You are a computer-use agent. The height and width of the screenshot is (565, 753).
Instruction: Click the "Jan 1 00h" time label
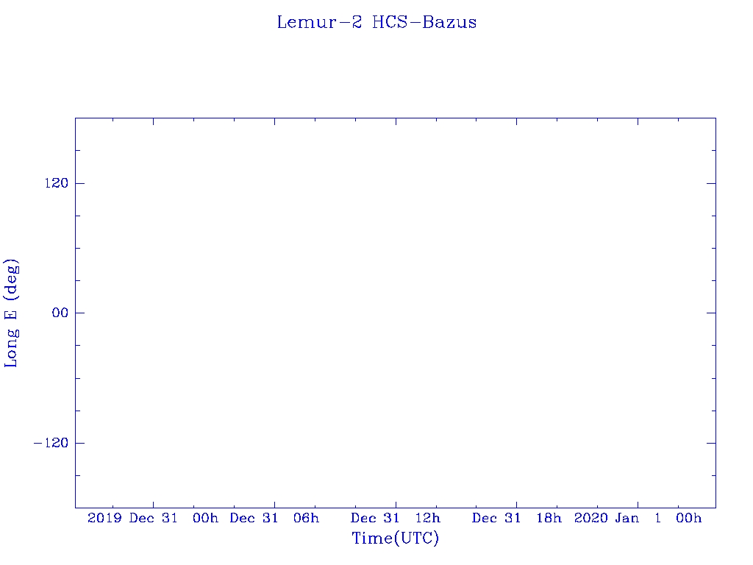pyautogui.click(x=658, y=519)
